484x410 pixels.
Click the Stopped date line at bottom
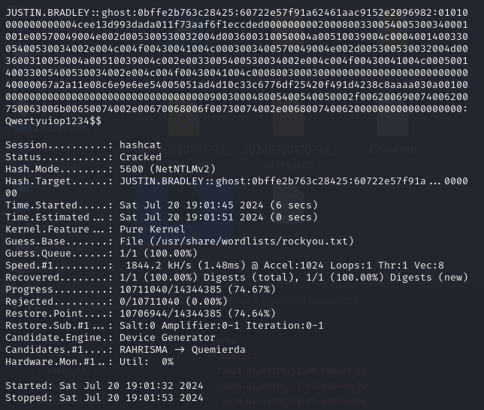coord(104,397)
